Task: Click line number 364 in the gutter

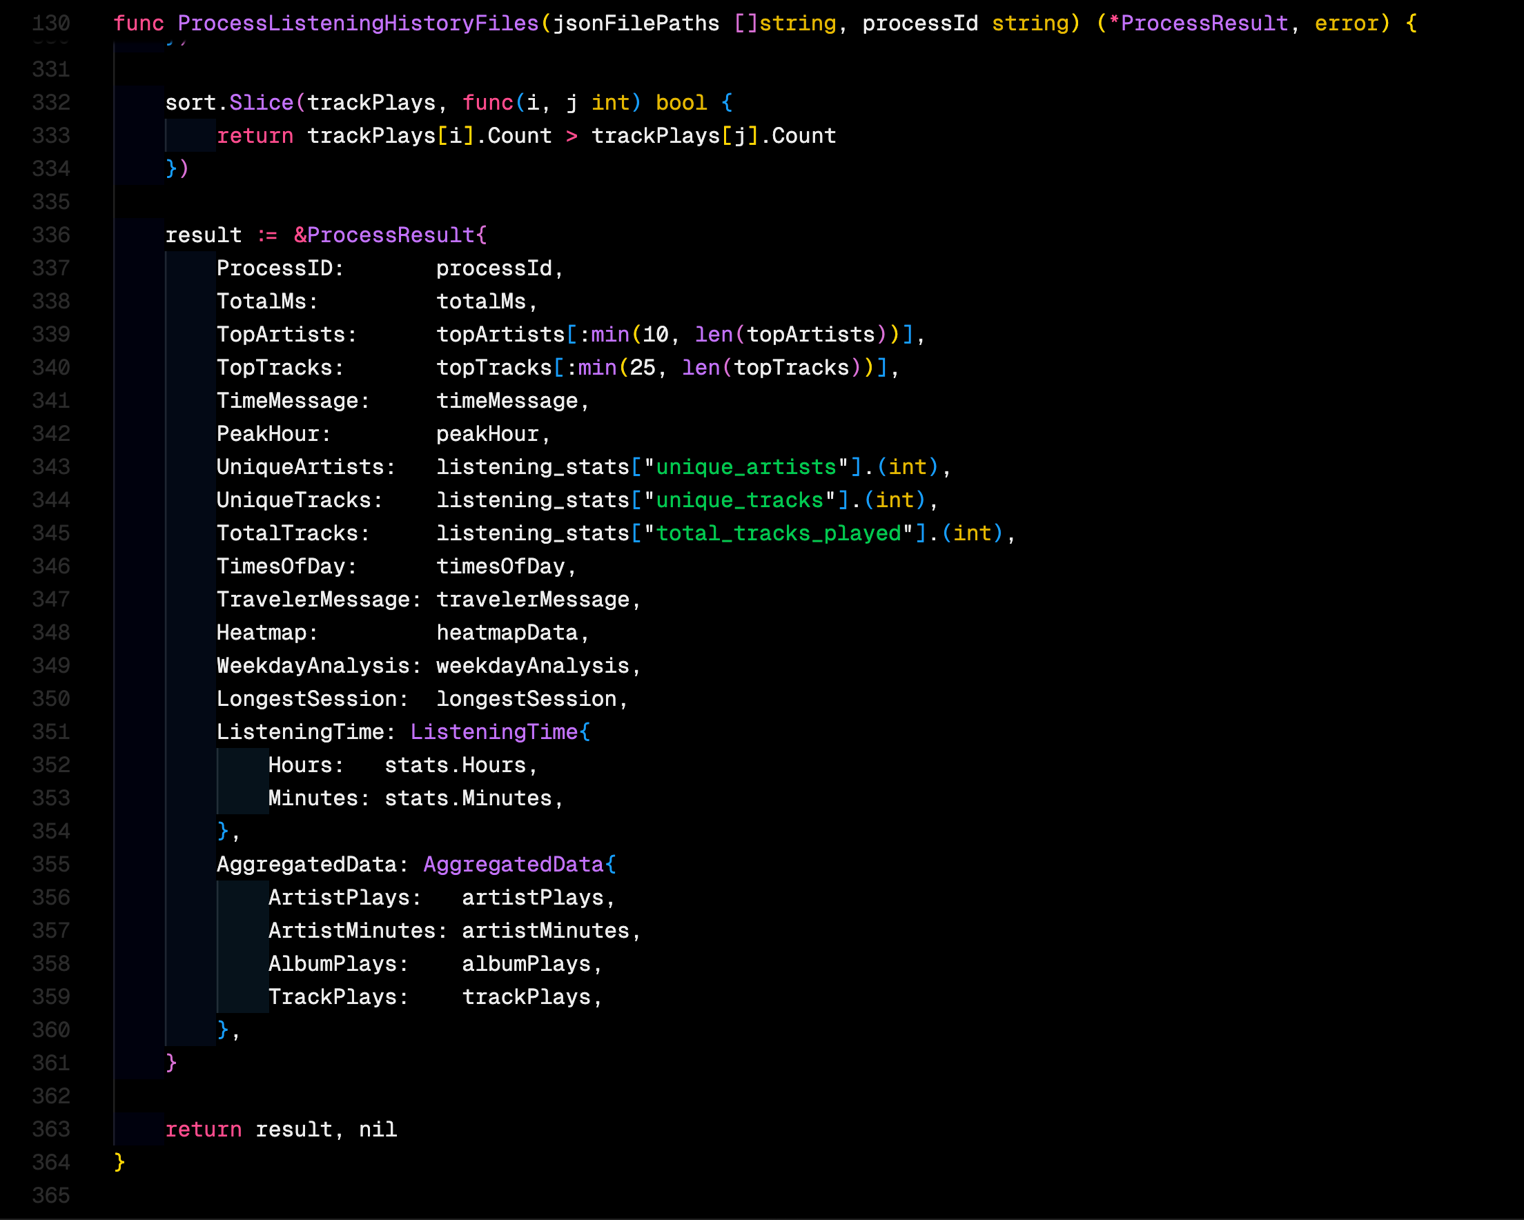Action: point(50,1162)
